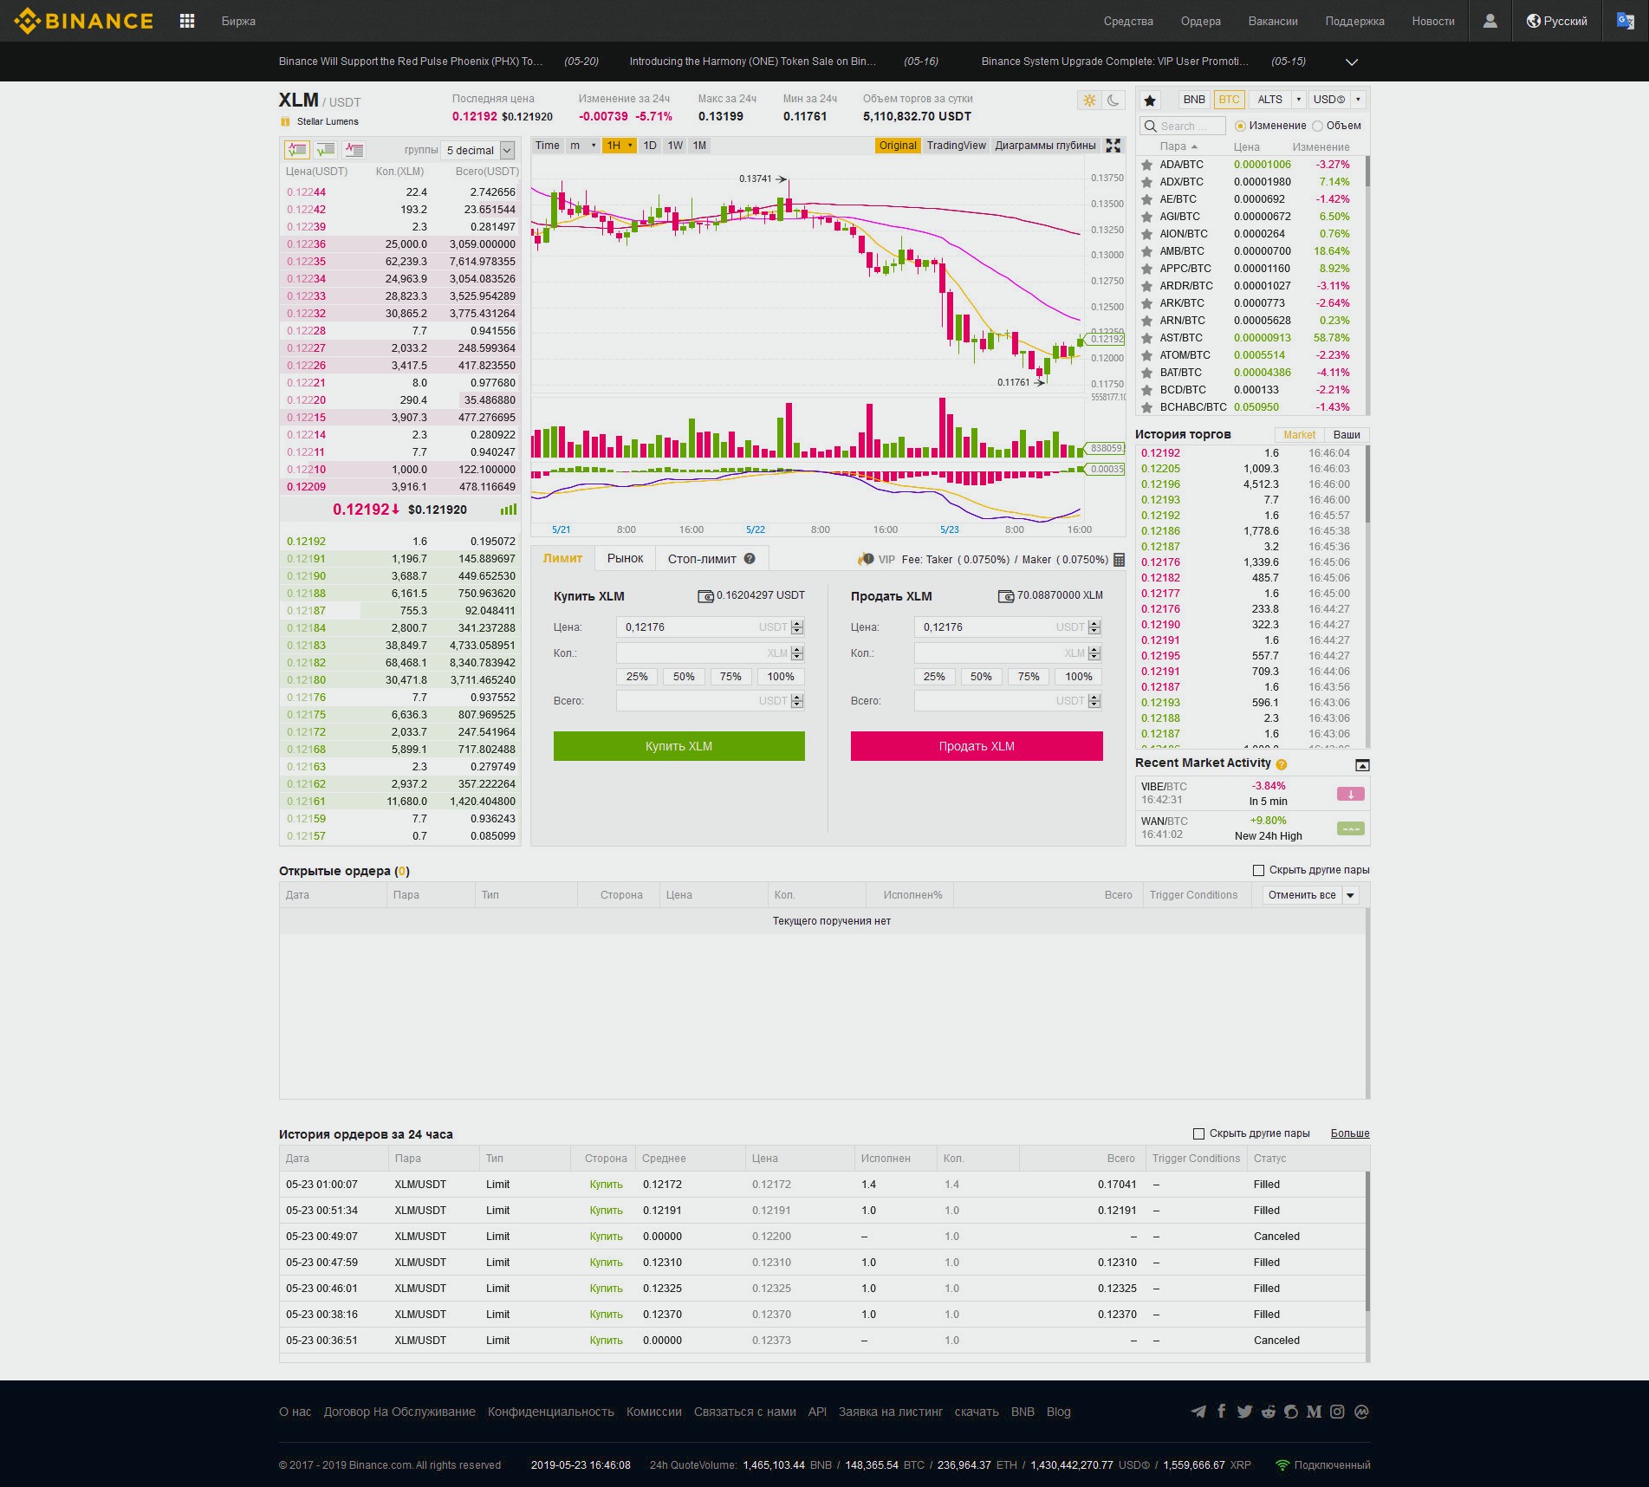
Task: Click the order book depth bars icon
Action: pyautogui.click(x=508, y=510)
